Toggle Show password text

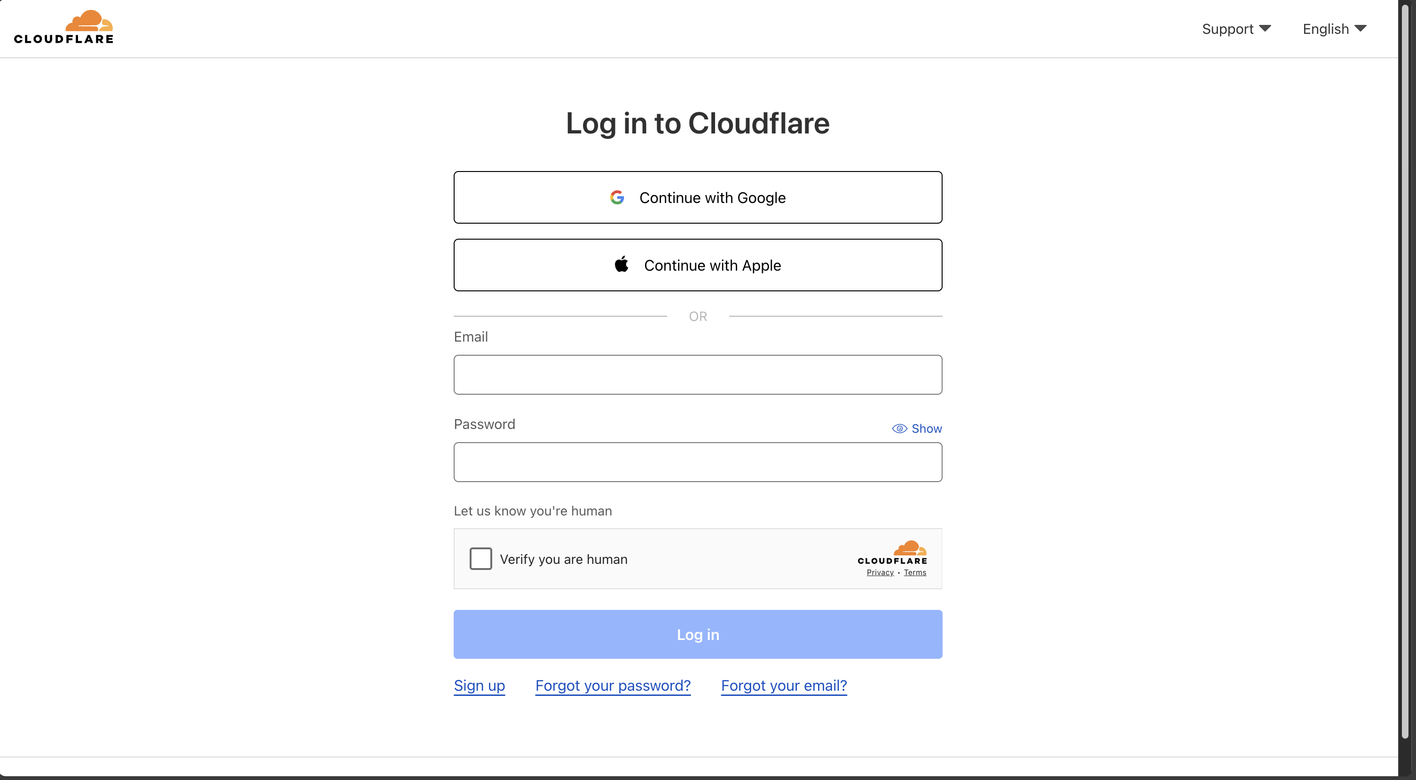pyautogui.click(x=926, y=429)
